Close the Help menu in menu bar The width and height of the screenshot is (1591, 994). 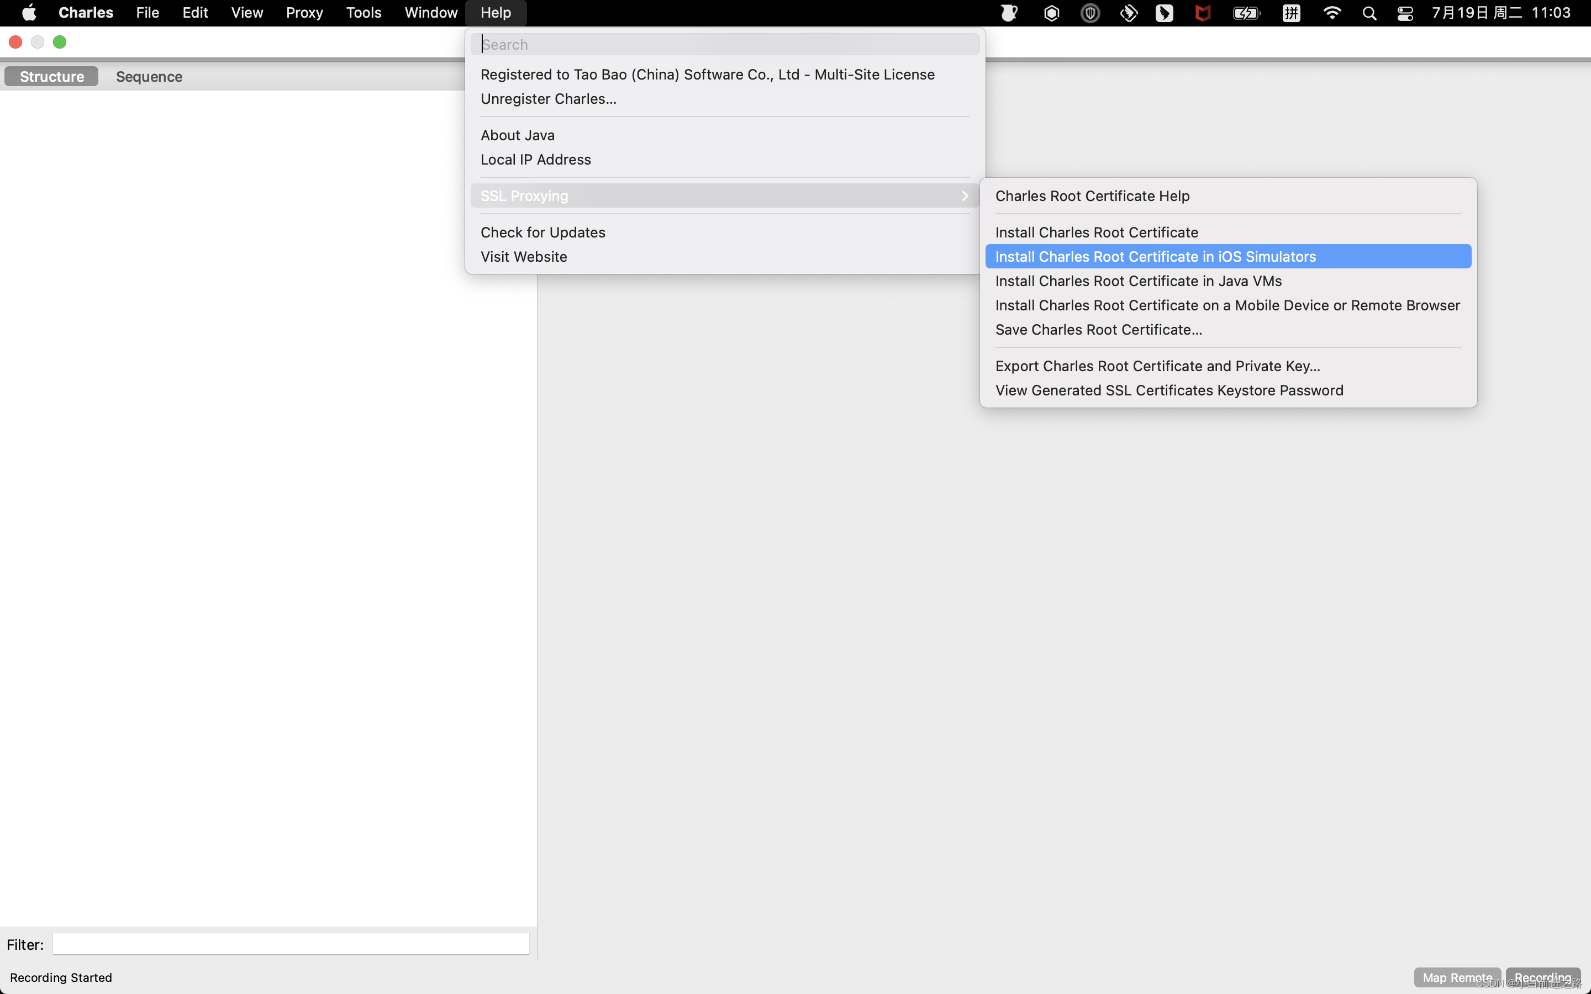pos(496,13)
